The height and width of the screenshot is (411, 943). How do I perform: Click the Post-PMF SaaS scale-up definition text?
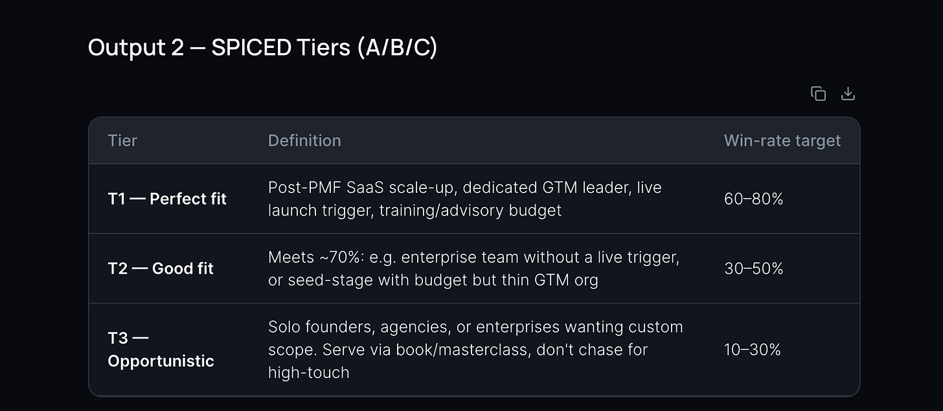pyautogui.click(x=465, y=199)
